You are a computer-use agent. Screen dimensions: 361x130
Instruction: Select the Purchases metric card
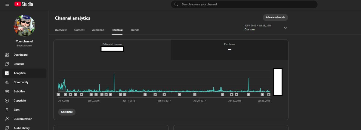(x=230, y=50)
